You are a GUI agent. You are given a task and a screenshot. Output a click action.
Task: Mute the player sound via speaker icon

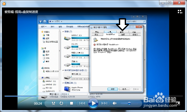pos(115,103)
